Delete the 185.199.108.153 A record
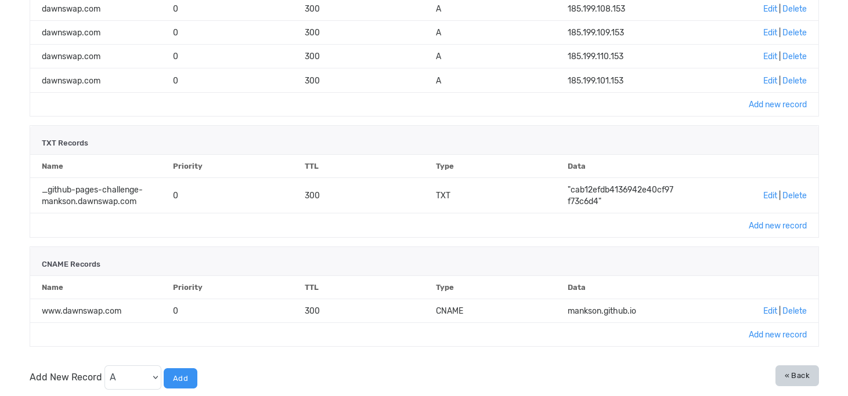This screenshot has height=396, width=848. (795, 9)
